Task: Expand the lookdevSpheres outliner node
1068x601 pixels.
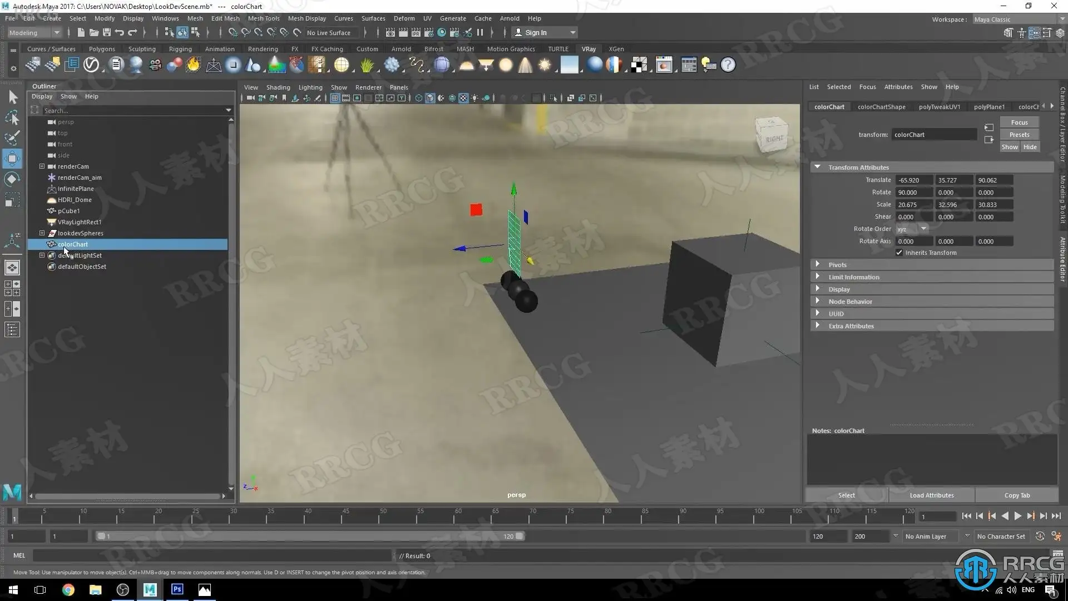Action: (x=42, y=233)
